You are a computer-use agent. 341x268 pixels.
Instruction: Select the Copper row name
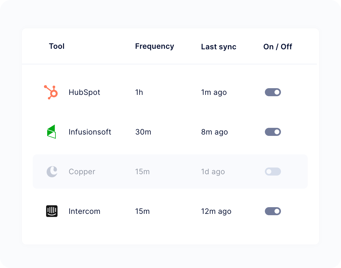pyautogui.click(x=82, y=172)
